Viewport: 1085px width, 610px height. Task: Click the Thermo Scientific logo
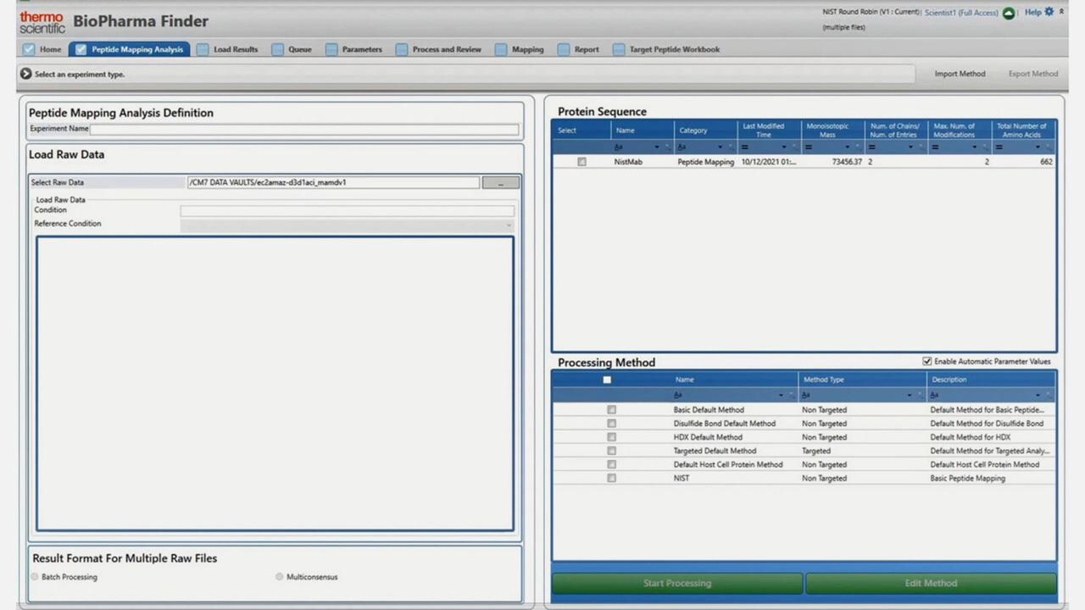click(42, 22)
